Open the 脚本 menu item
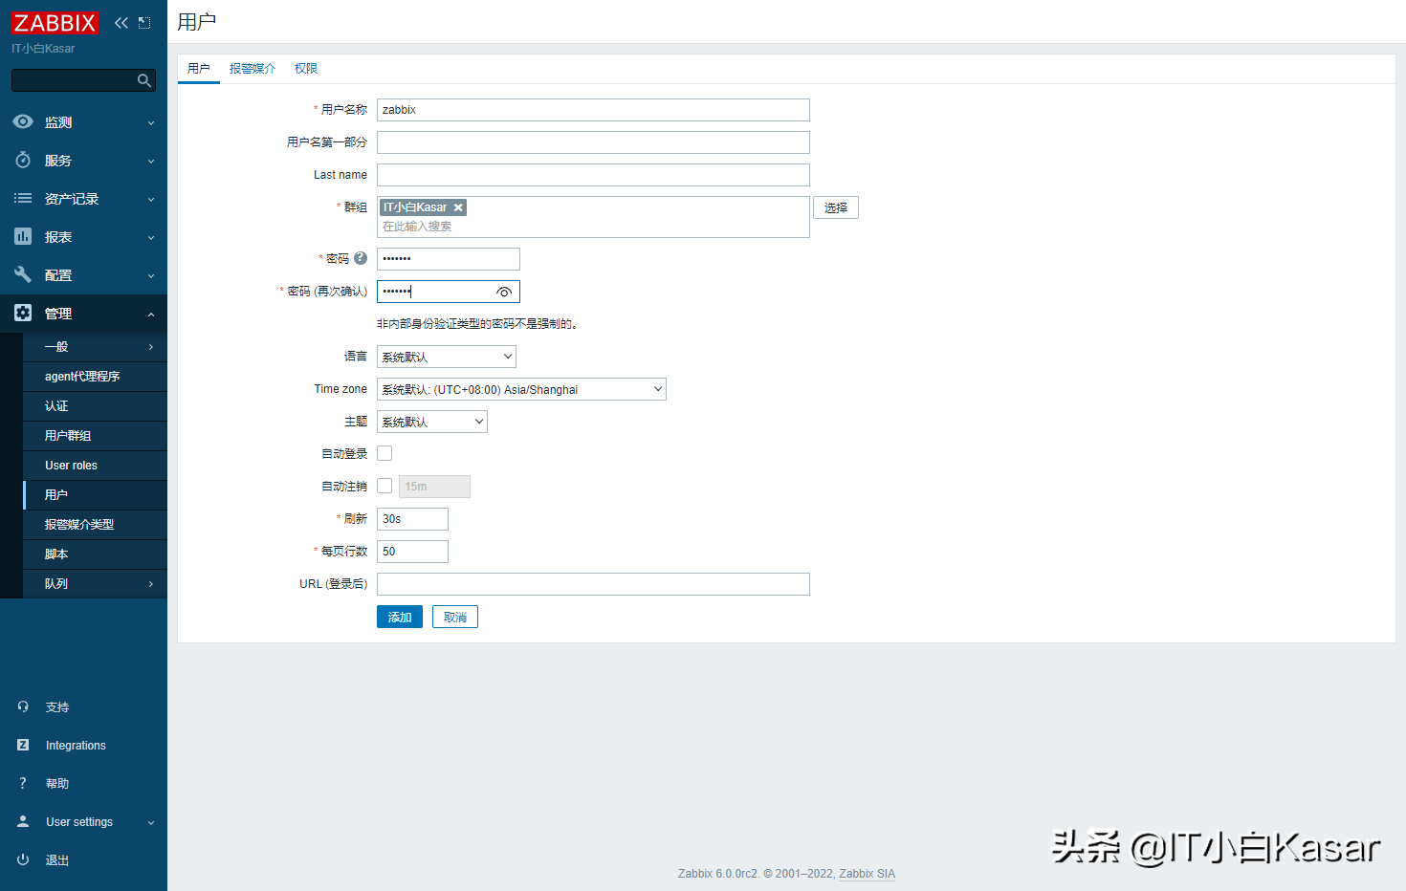 (x=95, y=554)
